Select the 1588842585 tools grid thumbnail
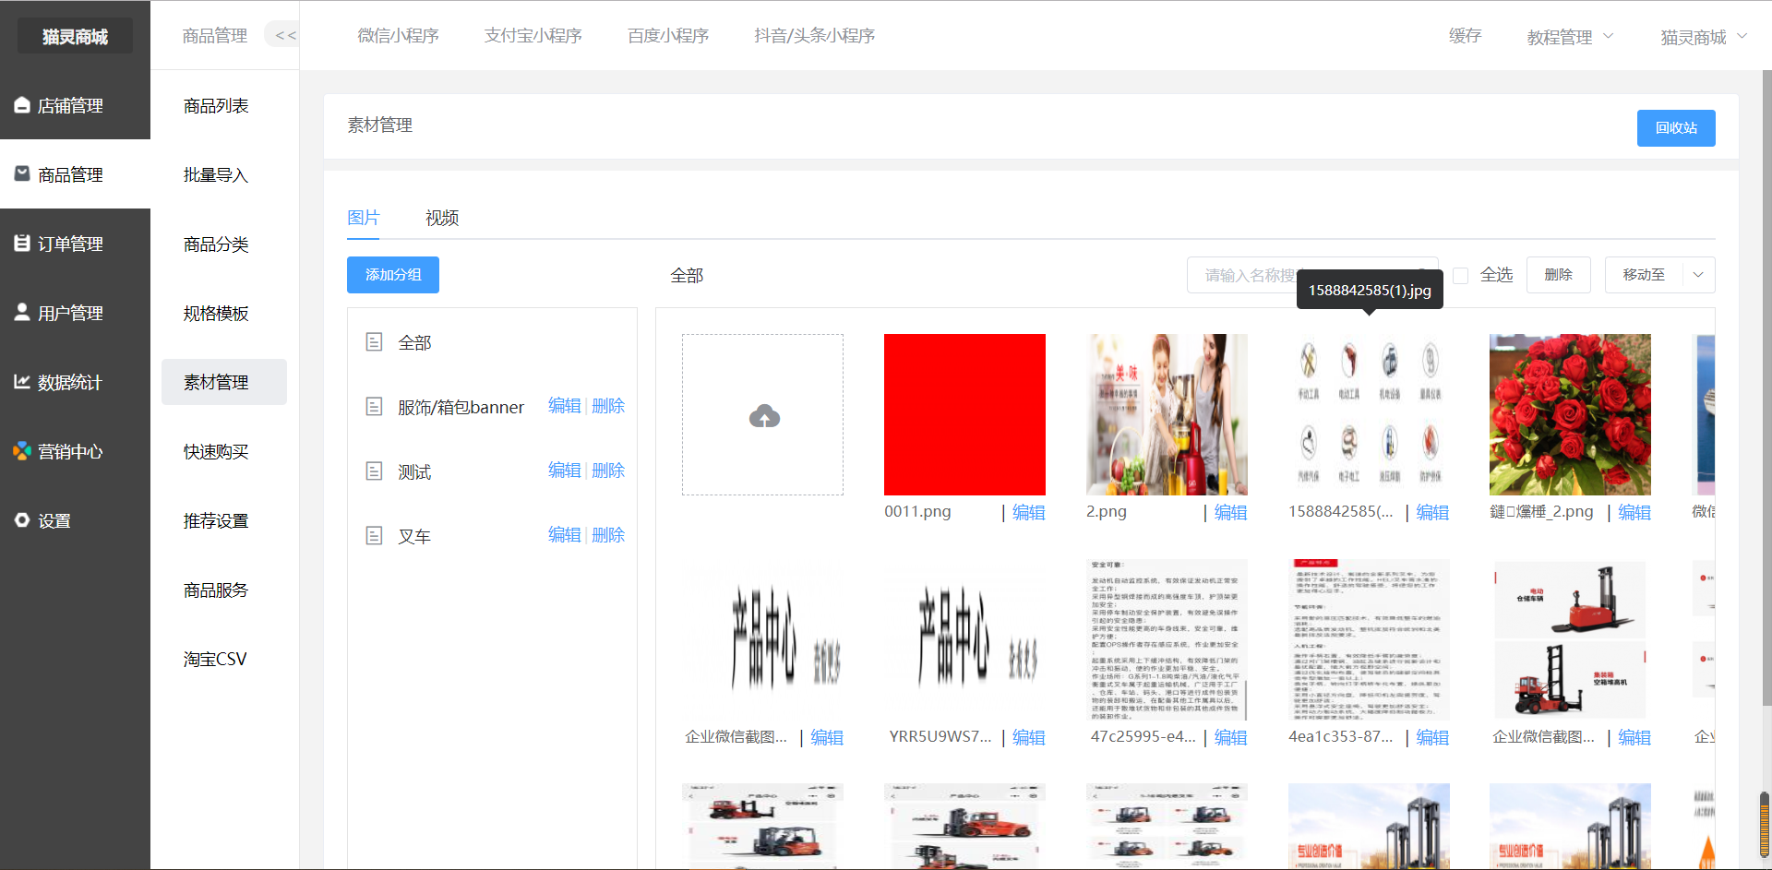Image resolution: width=1772 pixels, height=870 pixels. [1369, 414]
